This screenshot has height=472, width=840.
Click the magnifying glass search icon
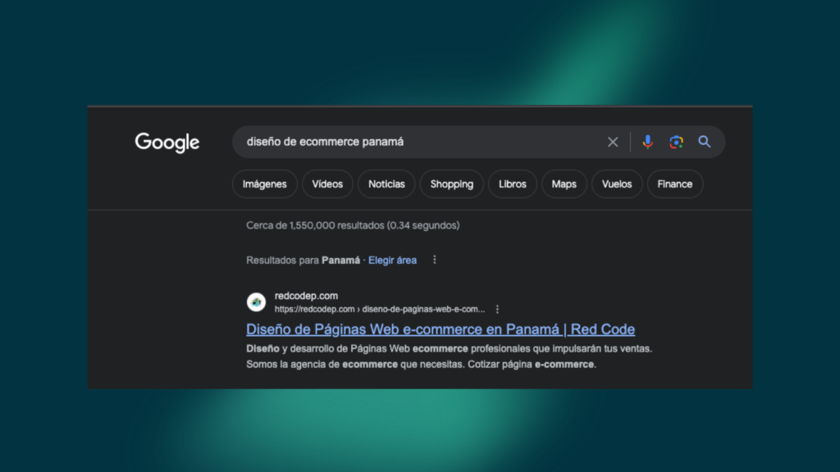click(x=704, y=141)
